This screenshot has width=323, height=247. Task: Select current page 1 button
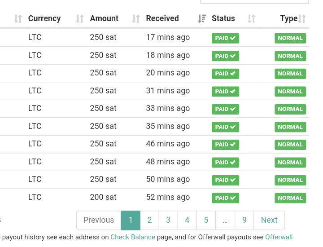point(131,220)
